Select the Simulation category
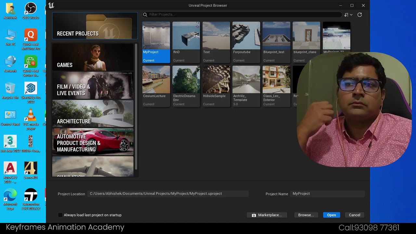 click(x=93, y=166)
